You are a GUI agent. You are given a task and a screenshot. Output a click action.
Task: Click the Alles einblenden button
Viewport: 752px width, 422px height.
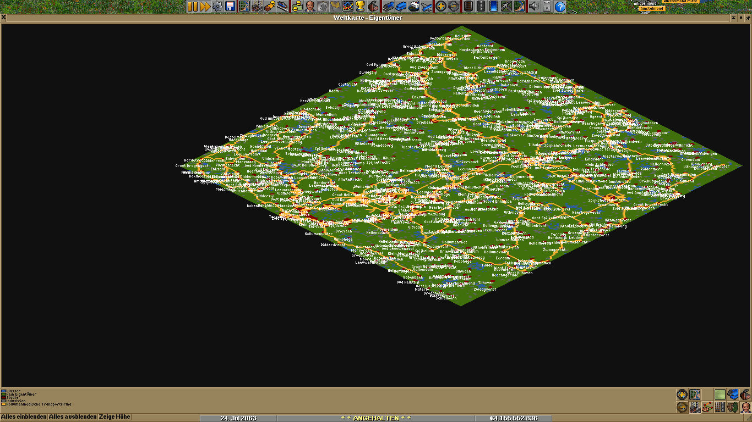pos(24,417)
